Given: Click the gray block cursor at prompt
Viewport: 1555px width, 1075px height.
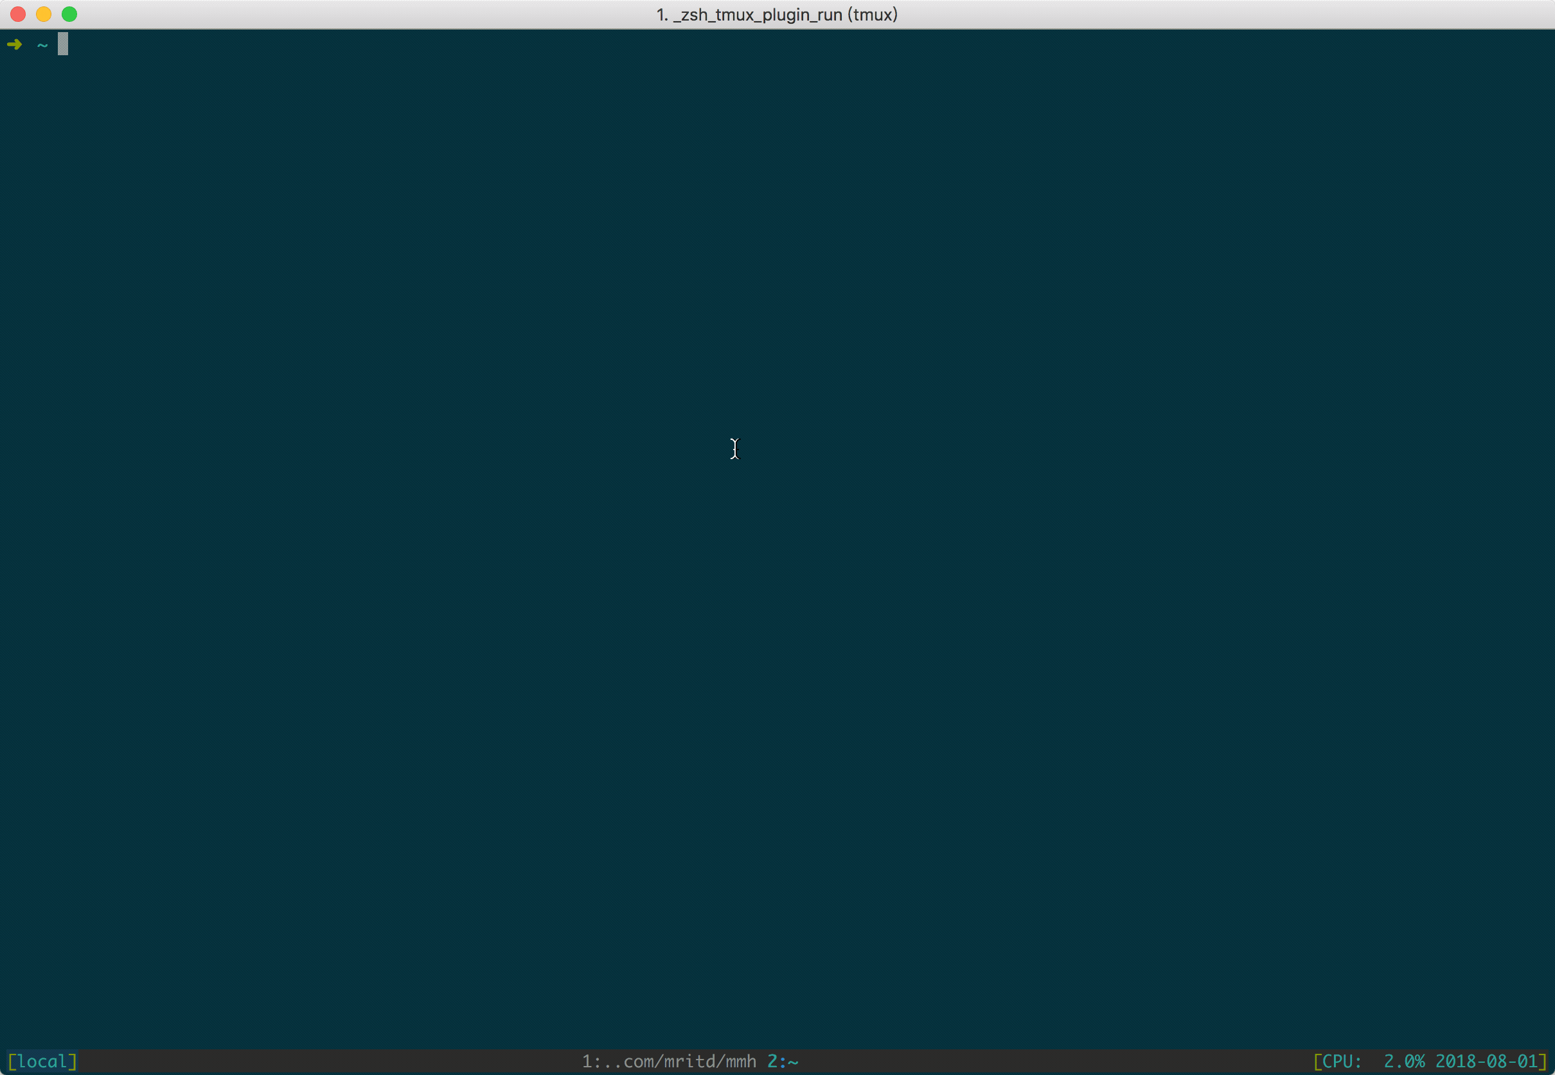Looking at the screenshot, I should coord(63,44).
